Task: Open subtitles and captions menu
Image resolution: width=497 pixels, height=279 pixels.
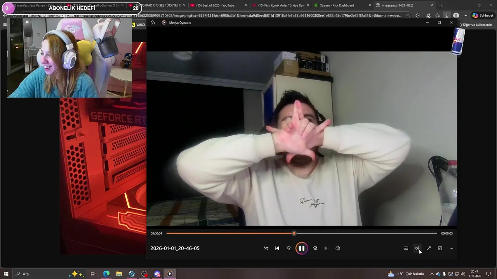Action: pyautogui.click(x=406, y=248)
